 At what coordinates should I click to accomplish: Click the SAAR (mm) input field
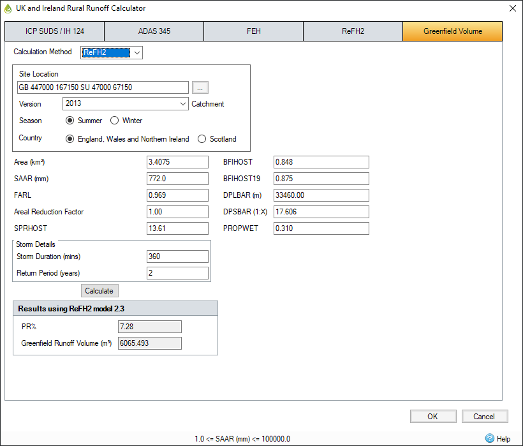tap(177, 179)
